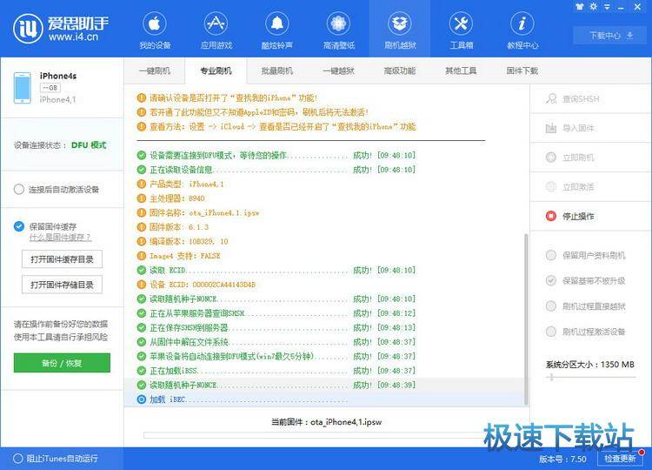Click DFU 模式 connection status text

(x=89, y=144)
